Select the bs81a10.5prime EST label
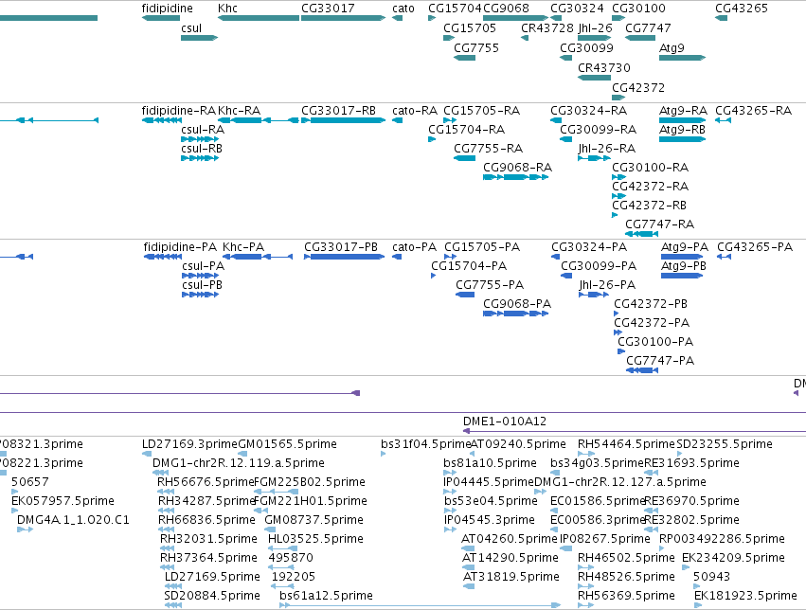This screenshot has height=610, width=806. tap(490, 463)
